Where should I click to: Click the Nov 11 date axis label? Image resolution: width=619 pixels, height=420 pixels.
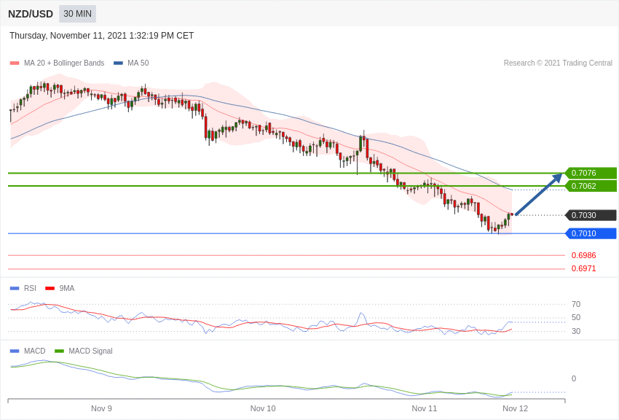(425, 408)
